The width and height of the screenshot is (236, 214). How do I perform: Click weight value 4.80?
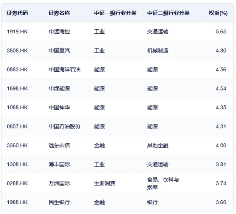(221, 51)
